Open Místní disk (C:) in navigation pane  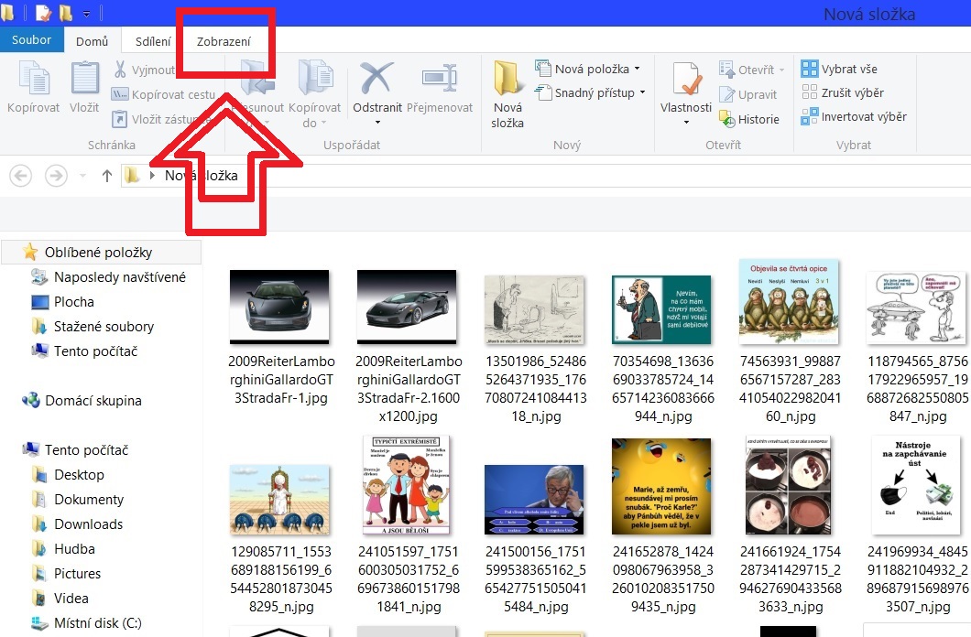click(97, 623)
